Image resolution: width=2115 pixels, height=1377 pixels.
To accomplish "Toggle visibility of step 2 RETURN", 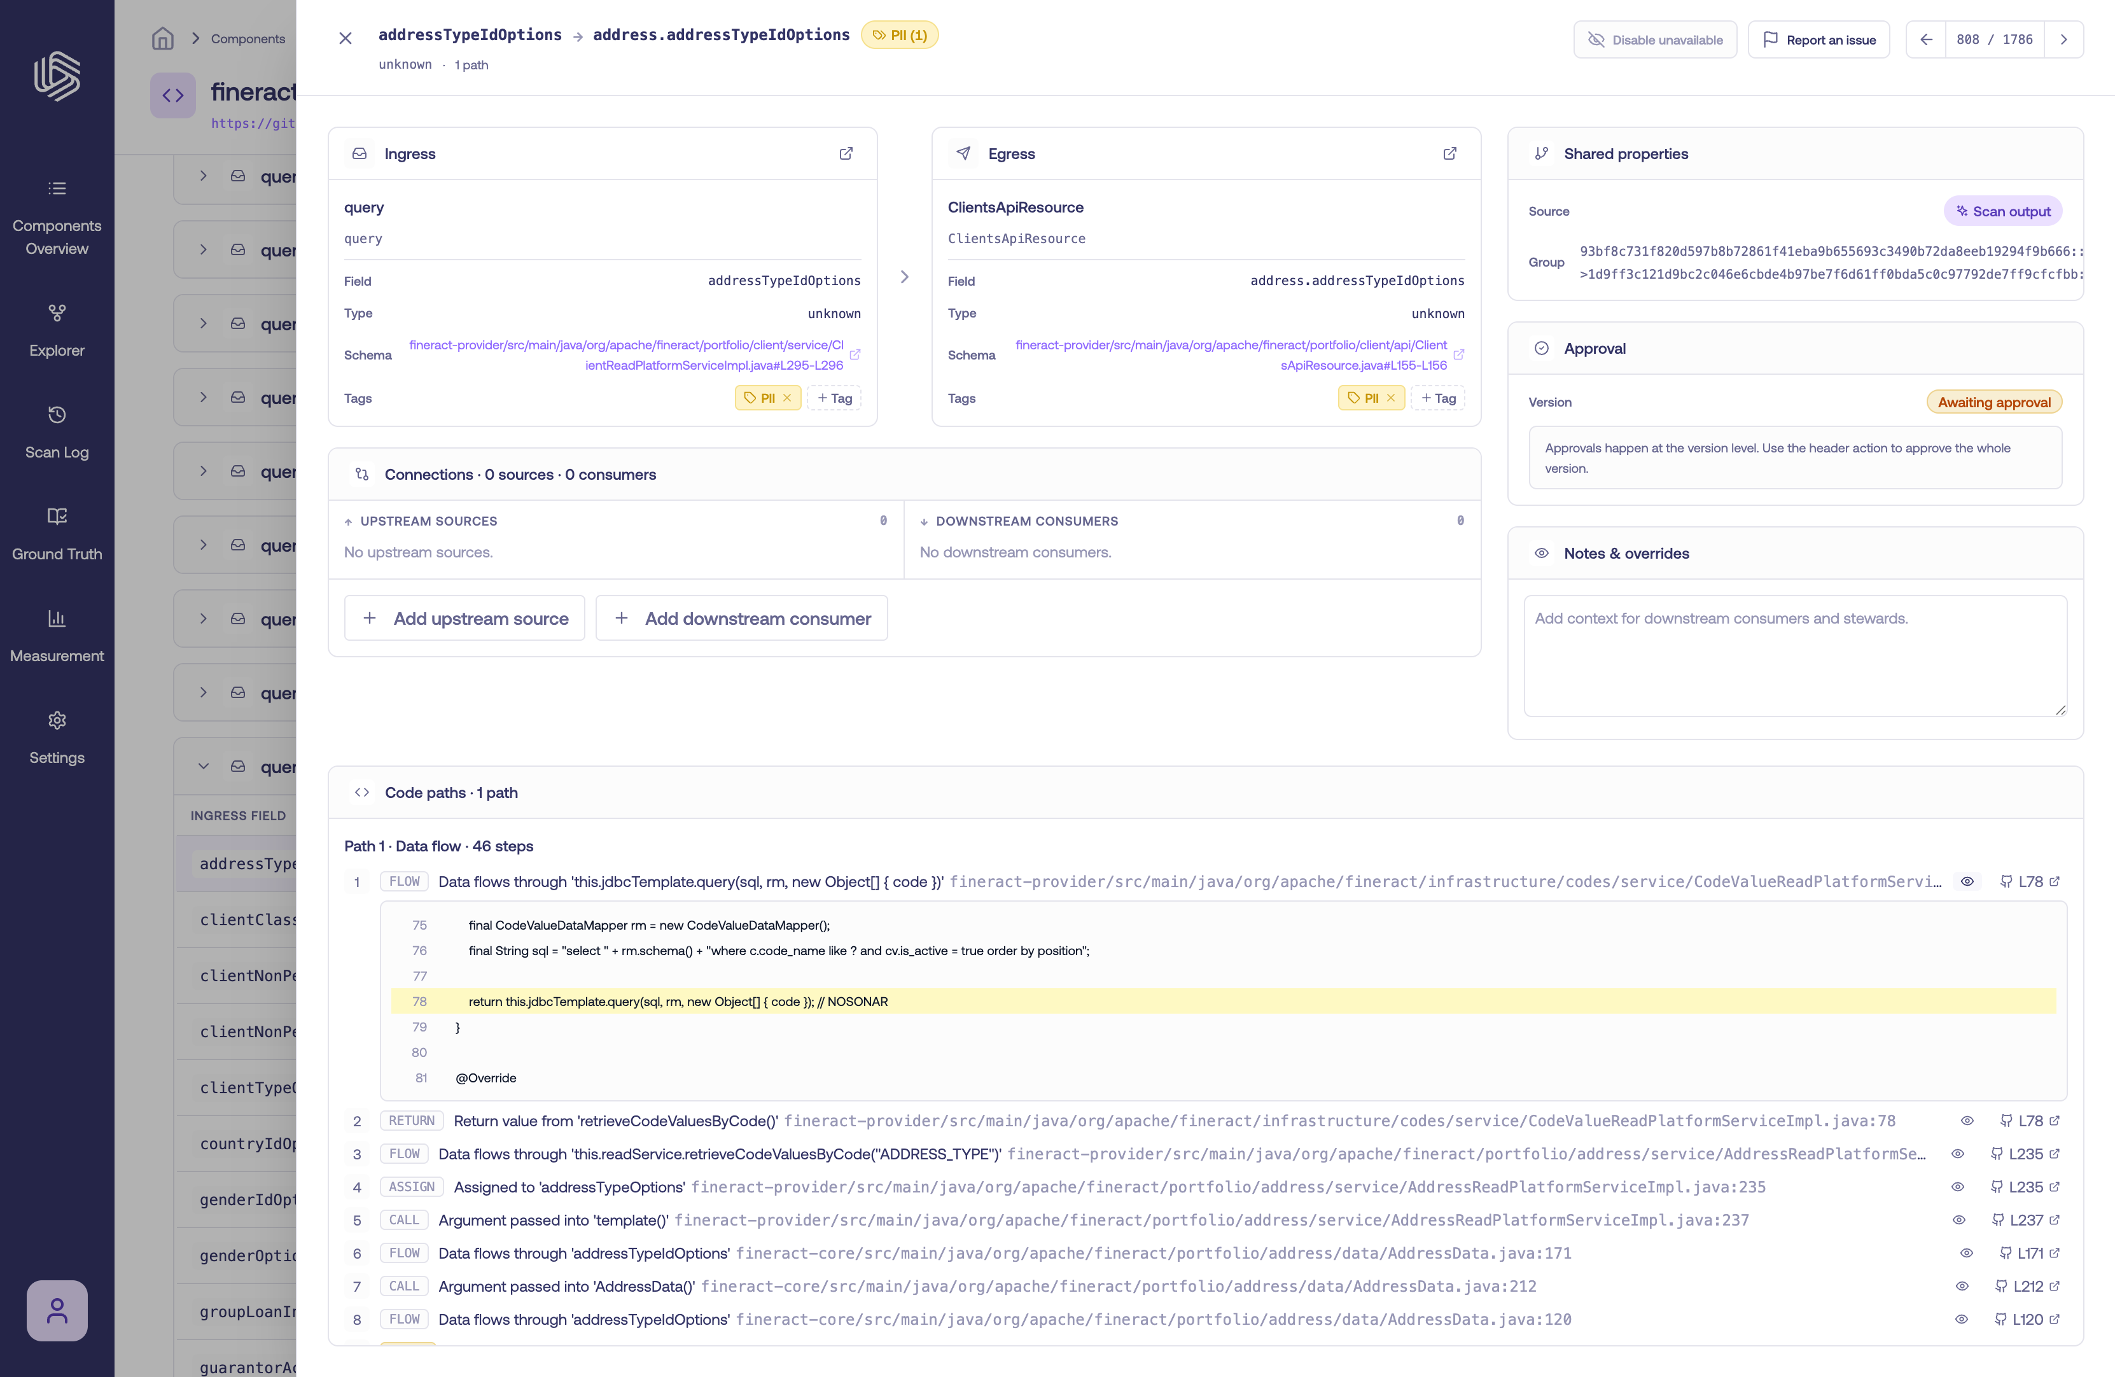I will pyautogui.click(x=1967, y=1121).
